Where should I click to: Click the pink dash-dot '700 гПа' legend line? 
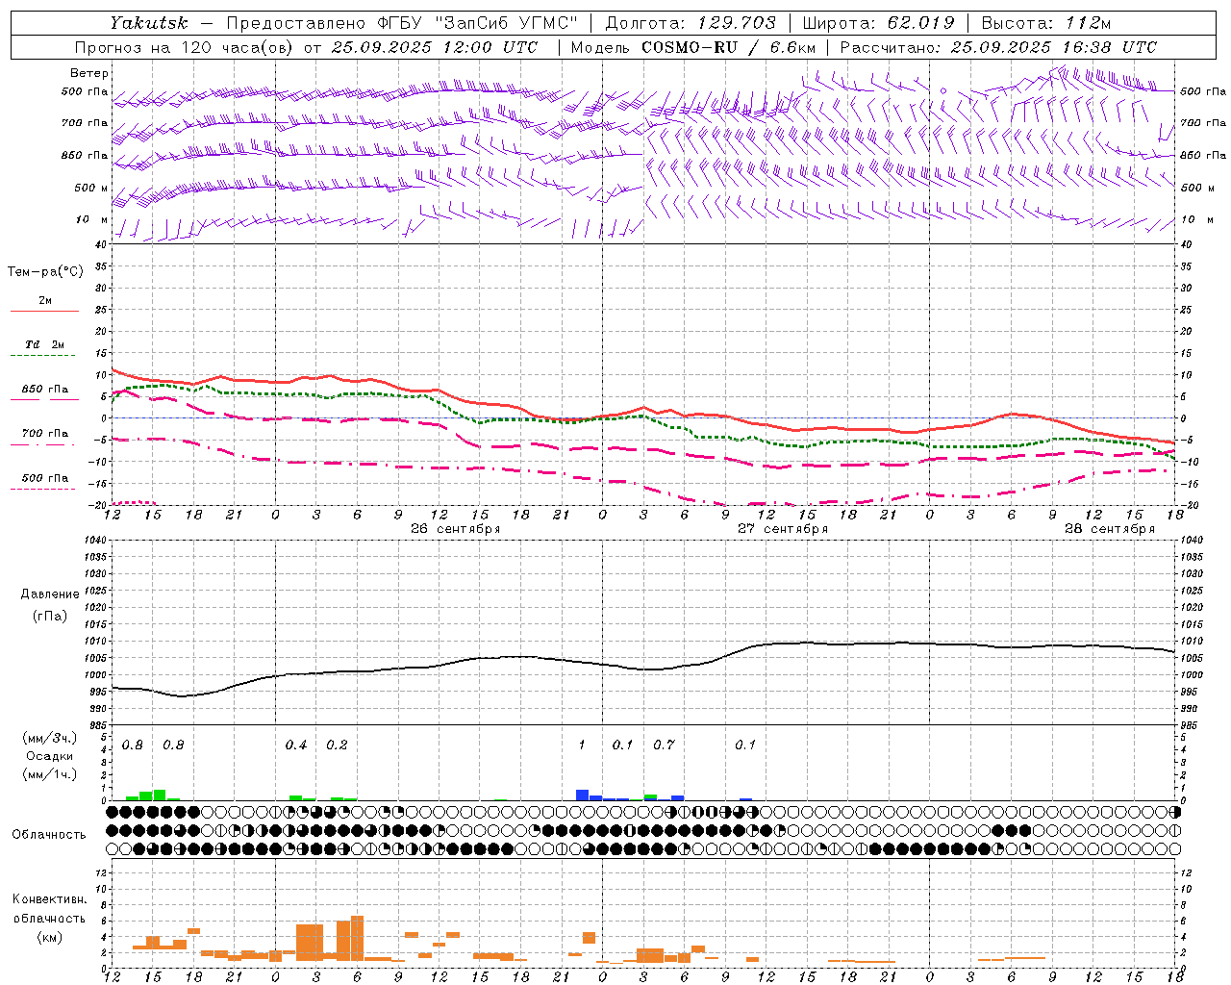[x=44, y=444]
